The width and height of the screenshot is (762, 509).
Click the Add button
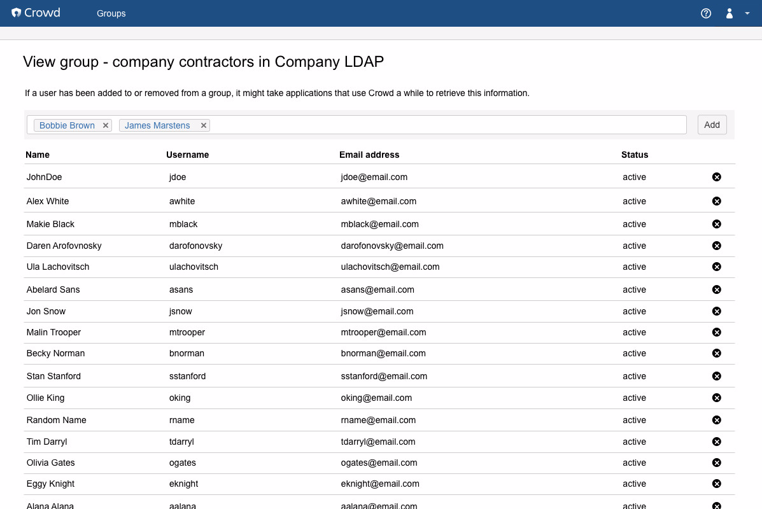pos(712,125)
